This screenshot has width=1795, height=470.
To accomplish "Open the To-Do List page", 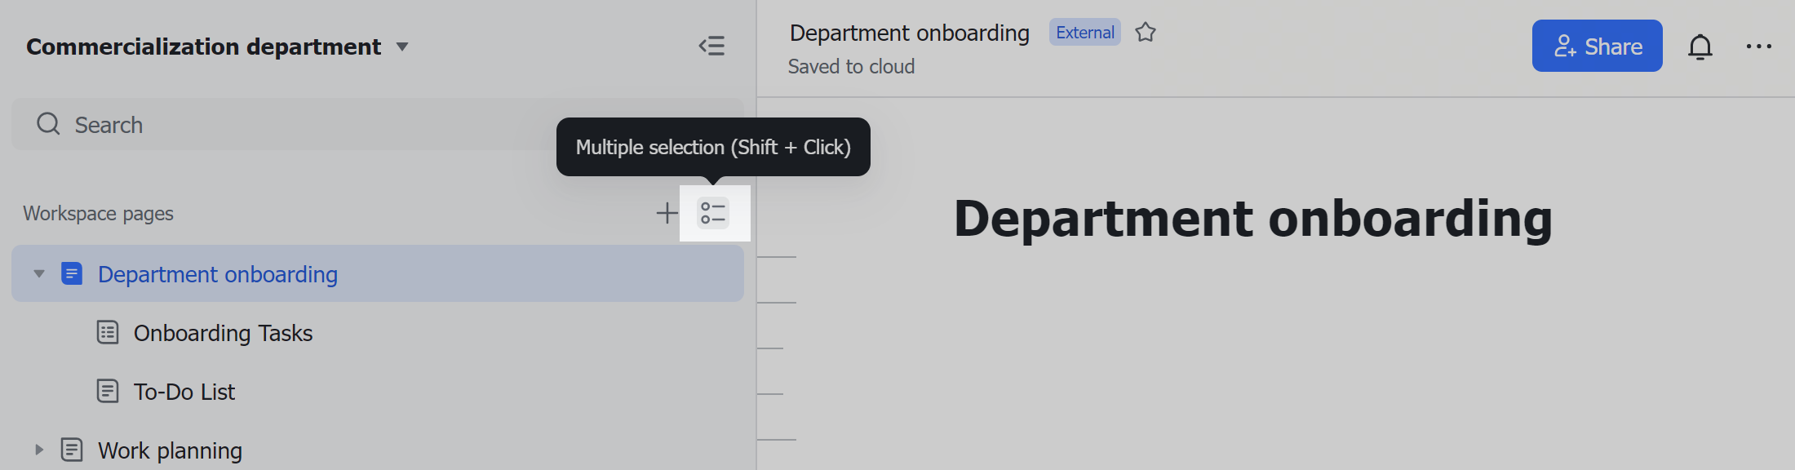I will pos(184,391).
